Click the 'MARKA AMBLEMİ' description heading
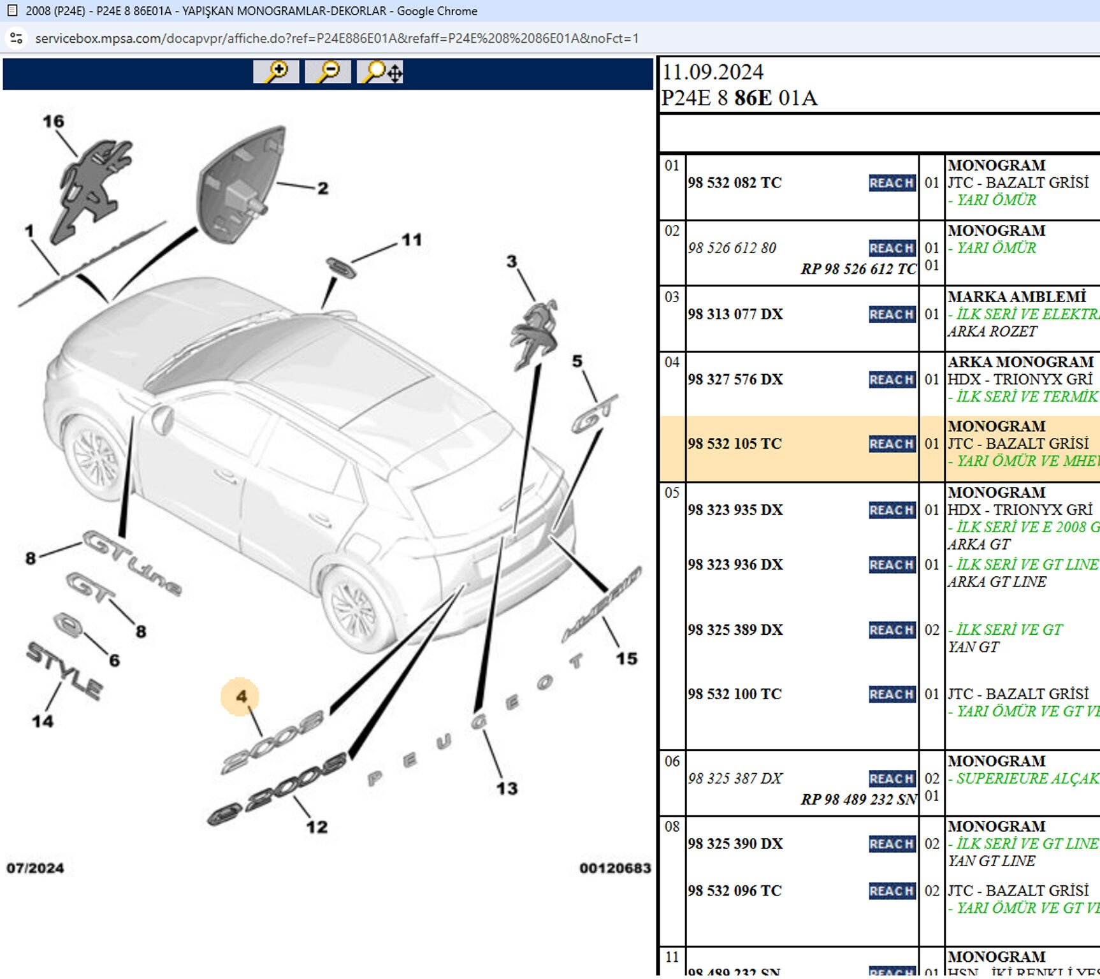The width and height of the screenshot is (1100, 979). [1017, 297]
